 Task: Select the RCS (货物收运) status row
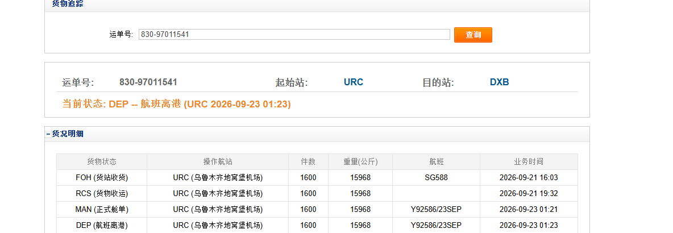coord(317,194)
